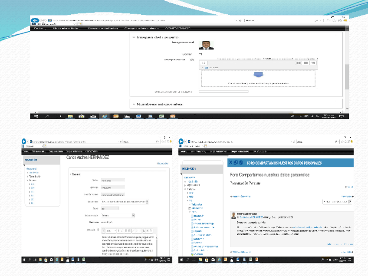Click the author name link in the forum post
Image resolution: width=368 pixels, height=276 pixels.
(x=251, y=217)
